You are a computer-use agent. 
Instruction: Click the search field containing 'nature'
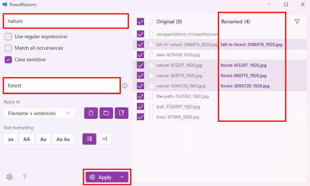coord(66,21)
